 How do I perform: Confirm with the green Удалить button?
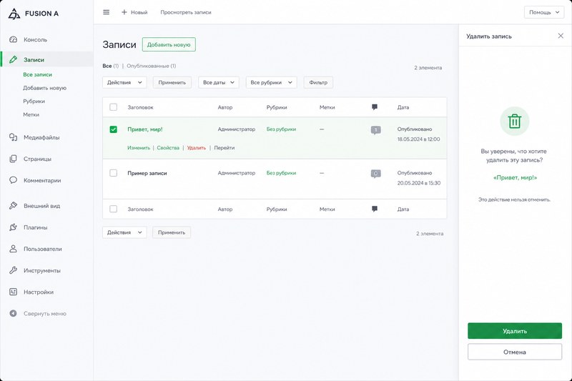pos(515,331)
